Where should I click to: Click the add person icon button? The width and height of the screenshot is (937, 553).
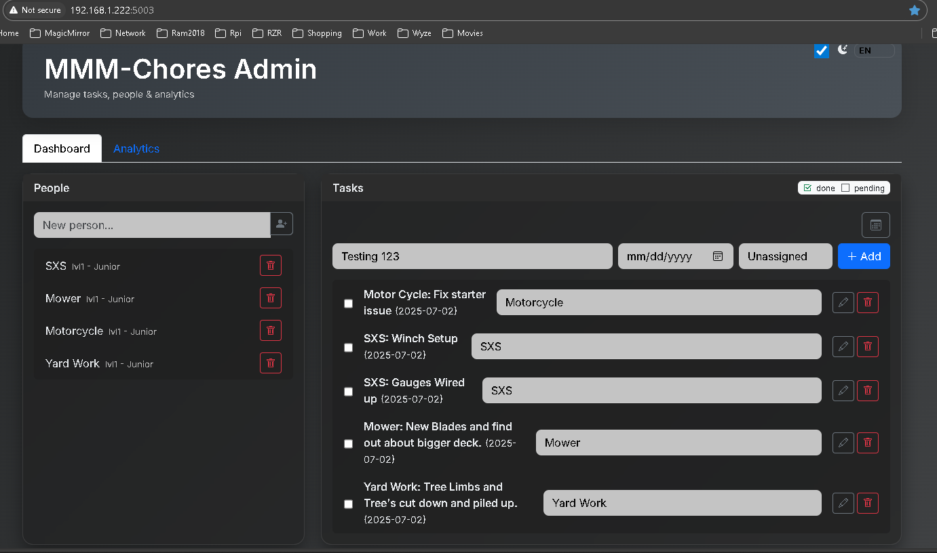[x=282, y=224]
